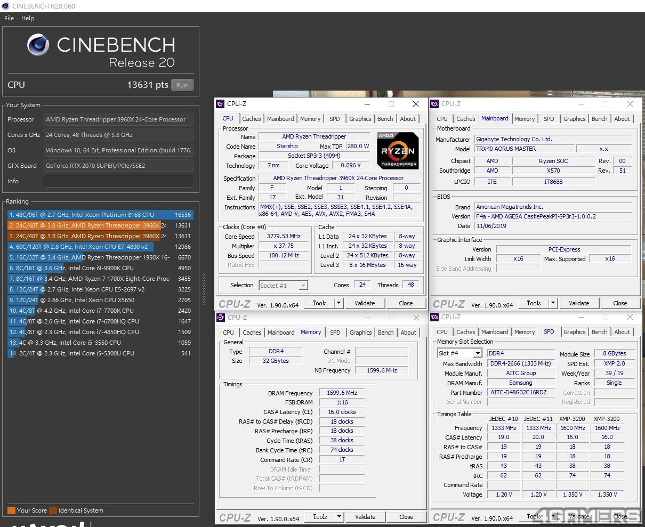
Task: Switch to Memory tab in CPU-Z window showing Motherboard
Action: click(525, 119)
